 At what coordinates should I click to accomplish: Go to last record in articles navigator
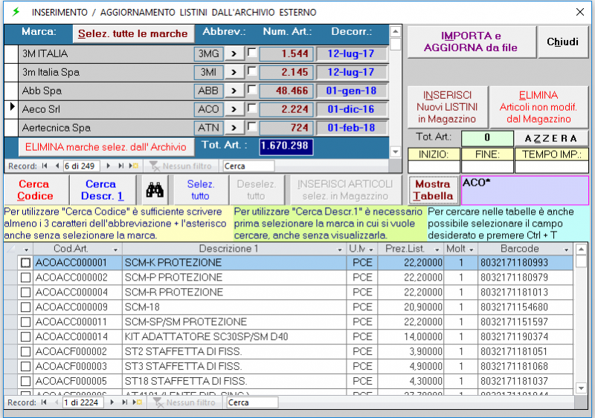(124, 402)
